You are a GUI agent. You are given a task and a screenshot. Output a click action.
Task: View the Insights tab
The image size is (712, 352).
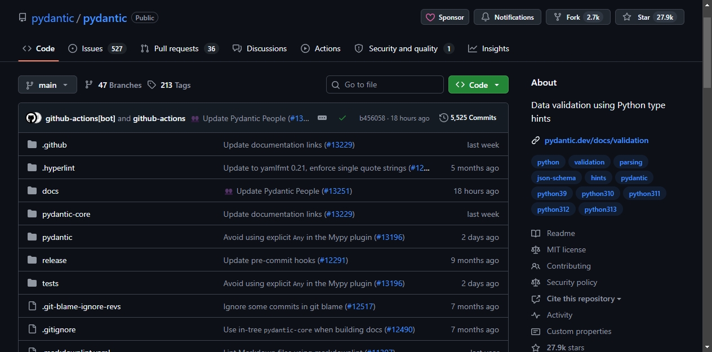pos(488,48)
